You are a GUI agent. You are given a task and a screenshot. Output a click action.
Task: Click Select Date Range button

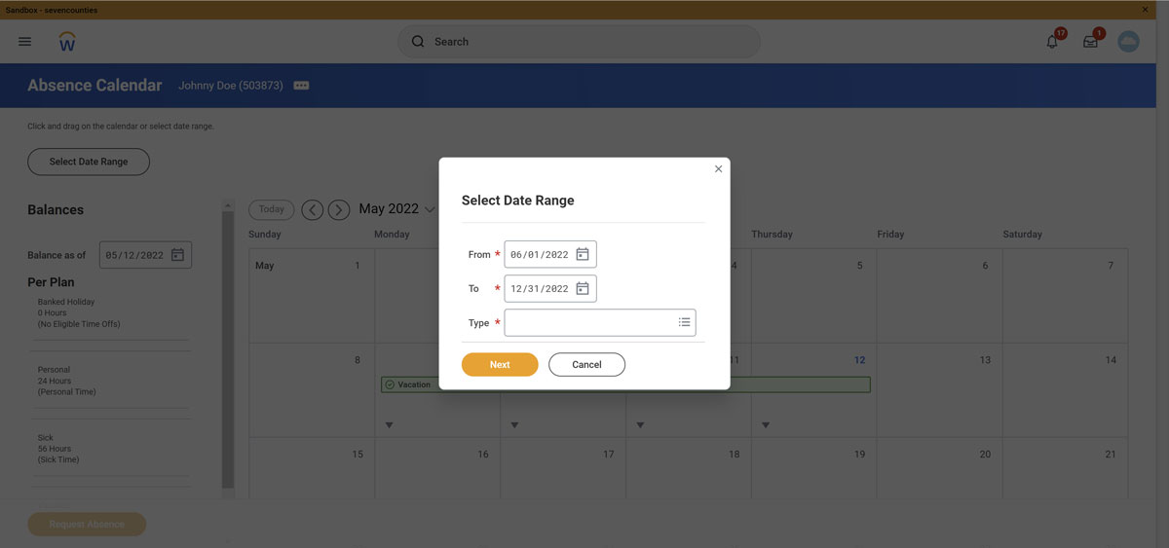89,162
